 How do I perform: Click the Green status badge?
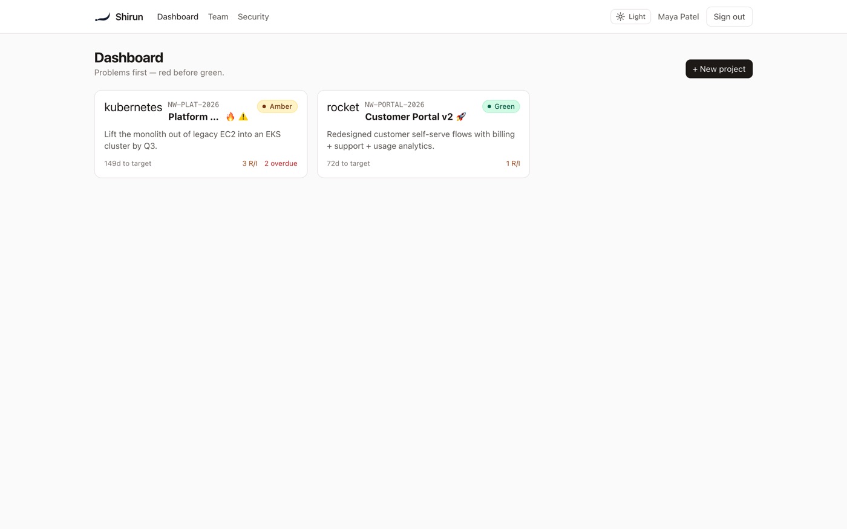click(x=501, y=106)
